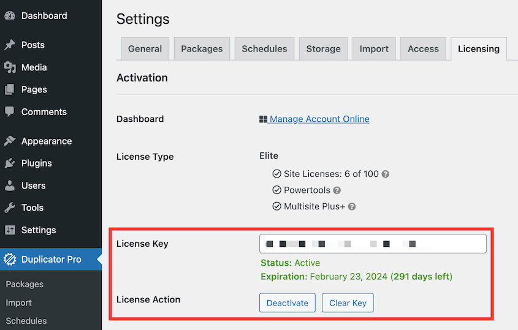Click the 'License Type' label
The height and width of the screenshot is (330, 518).
tap(145, 156)
